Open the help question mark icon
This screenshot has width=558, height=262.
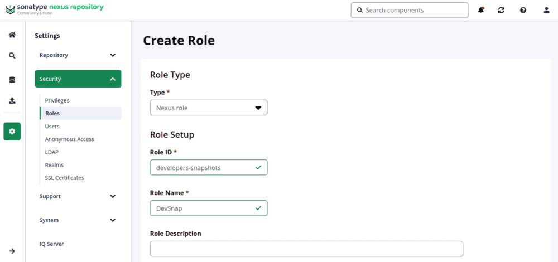pyautogui.click(x=523, y=10)
